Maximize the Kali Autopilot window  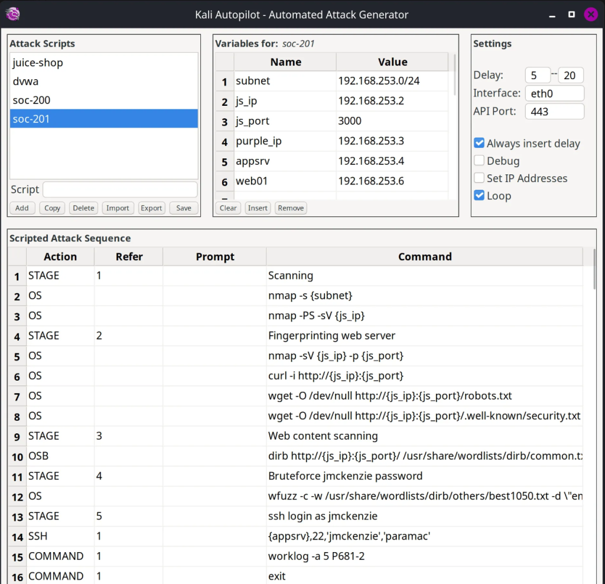[x=571, y=15]
